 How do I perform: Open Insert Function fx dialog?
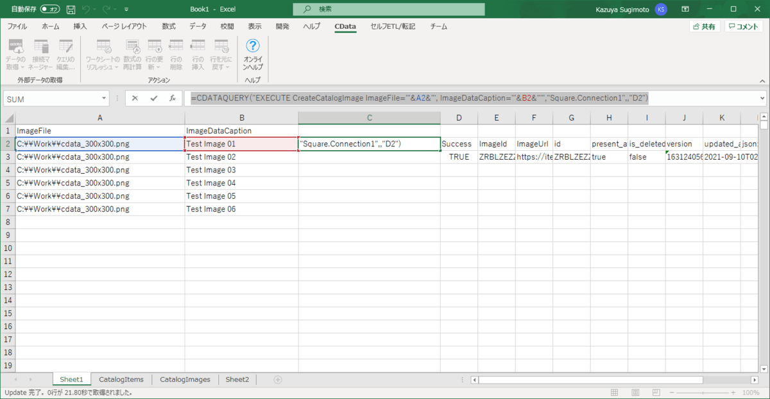172,98
